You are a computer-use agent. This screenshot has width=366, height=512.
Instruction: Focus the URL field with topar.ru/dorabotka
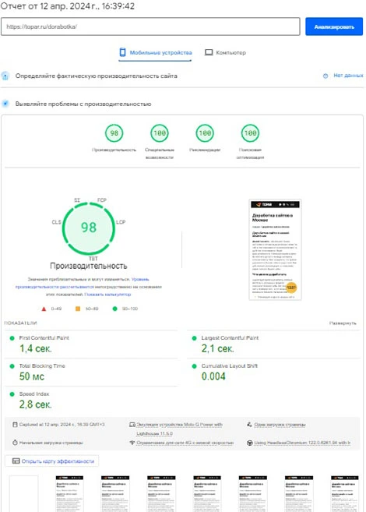click(150, 26)
